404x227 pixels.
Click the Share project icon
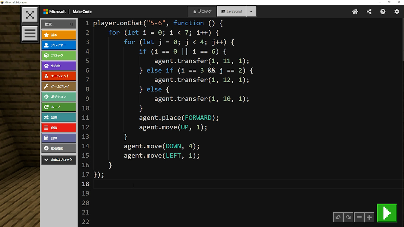pyautogui.click(x=369, y=12)
